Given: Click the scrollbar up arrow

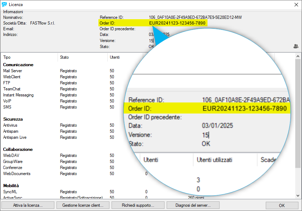Looking at the screenshot, I should [x=298, y=56].
